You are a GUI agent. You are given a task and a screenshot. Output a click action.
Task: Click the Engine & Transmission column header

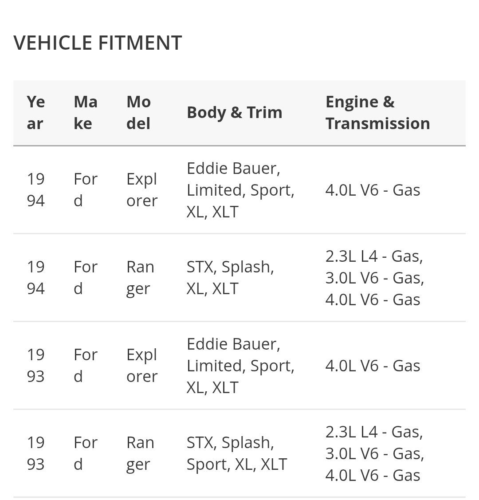tap(377, 113)
